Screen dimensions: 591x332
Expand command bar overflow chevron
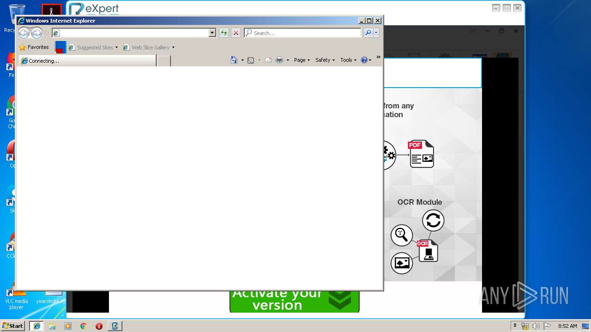pos(379,57)
